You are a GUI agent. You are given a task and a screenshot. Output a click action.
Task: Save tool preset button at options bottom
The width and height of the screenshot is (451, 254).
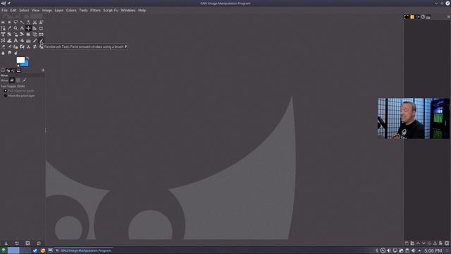coord(6,243)
